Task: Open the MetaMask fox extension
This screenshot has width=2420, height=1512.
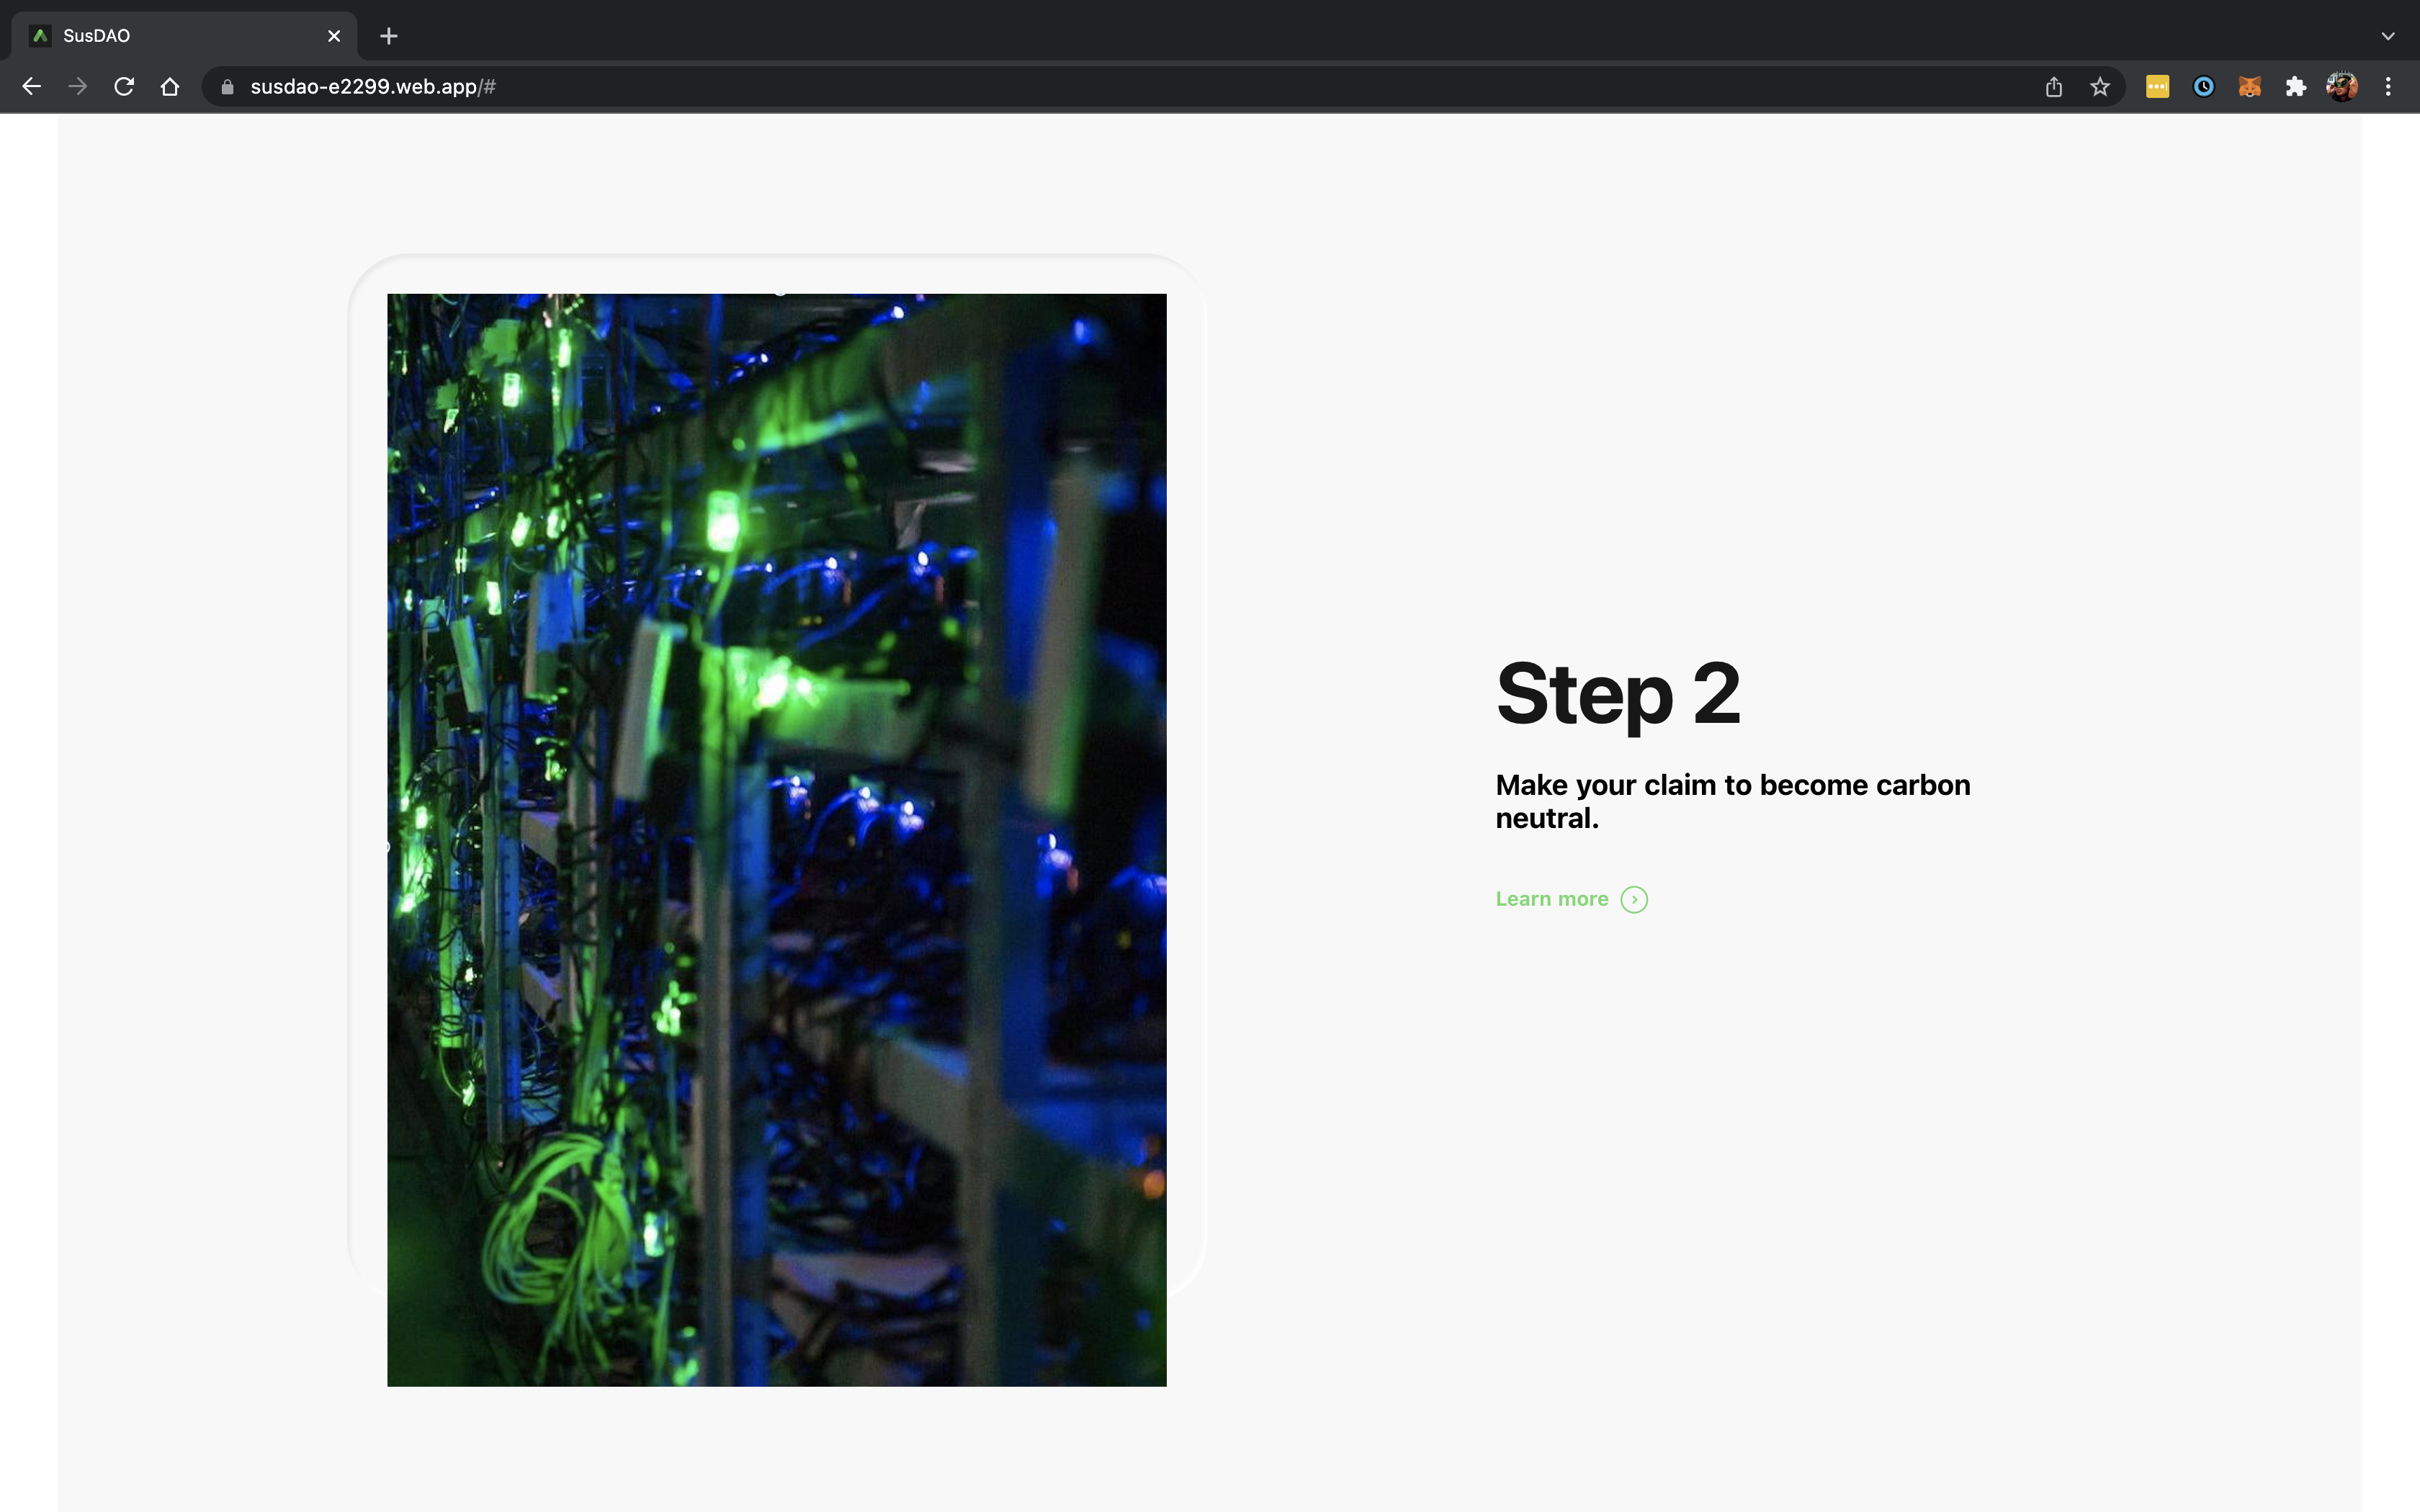Action: tap(2249, 87)
